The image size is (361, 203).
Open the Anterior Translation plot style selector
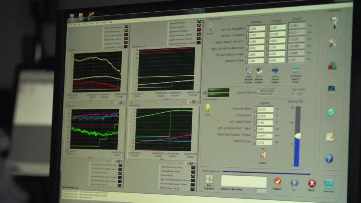(199, 22)
